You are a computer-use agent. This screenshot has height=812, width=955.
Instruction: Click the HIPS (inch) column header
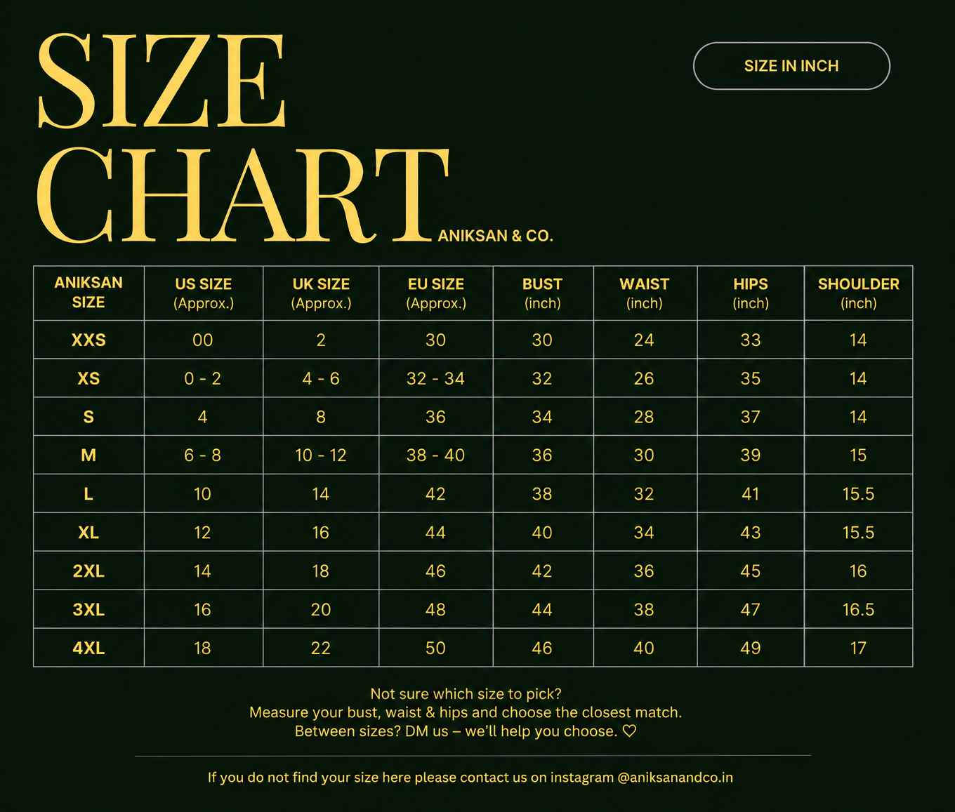click(x=751, y=293)
